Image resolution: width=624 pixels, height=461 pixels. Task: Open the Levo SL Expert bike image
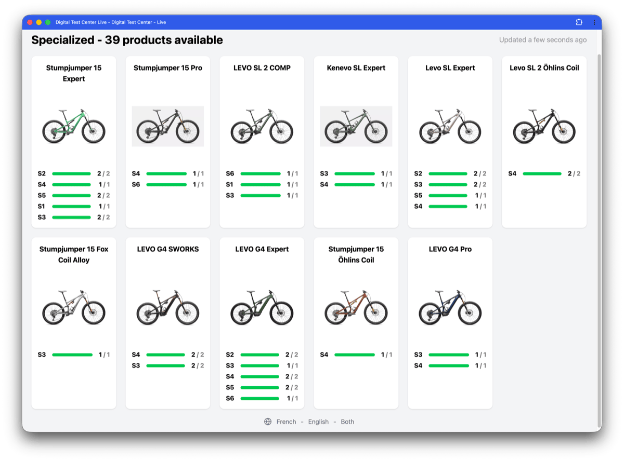pos(450,126)
